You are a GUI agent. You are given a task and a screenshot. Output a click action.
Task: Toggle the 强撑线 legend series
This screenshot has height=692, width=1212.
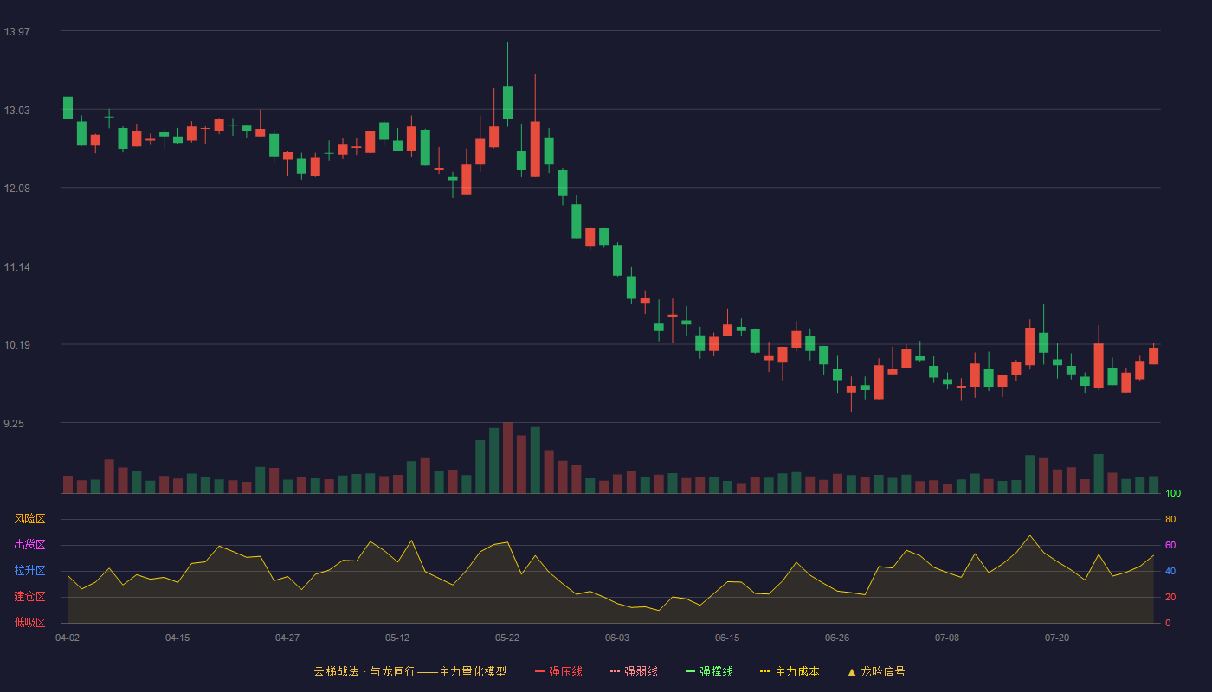pos(709,671)
